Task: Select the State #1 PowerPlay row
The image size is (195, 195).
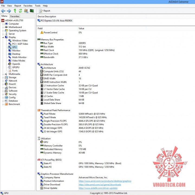Action: [x=81, y=163]
